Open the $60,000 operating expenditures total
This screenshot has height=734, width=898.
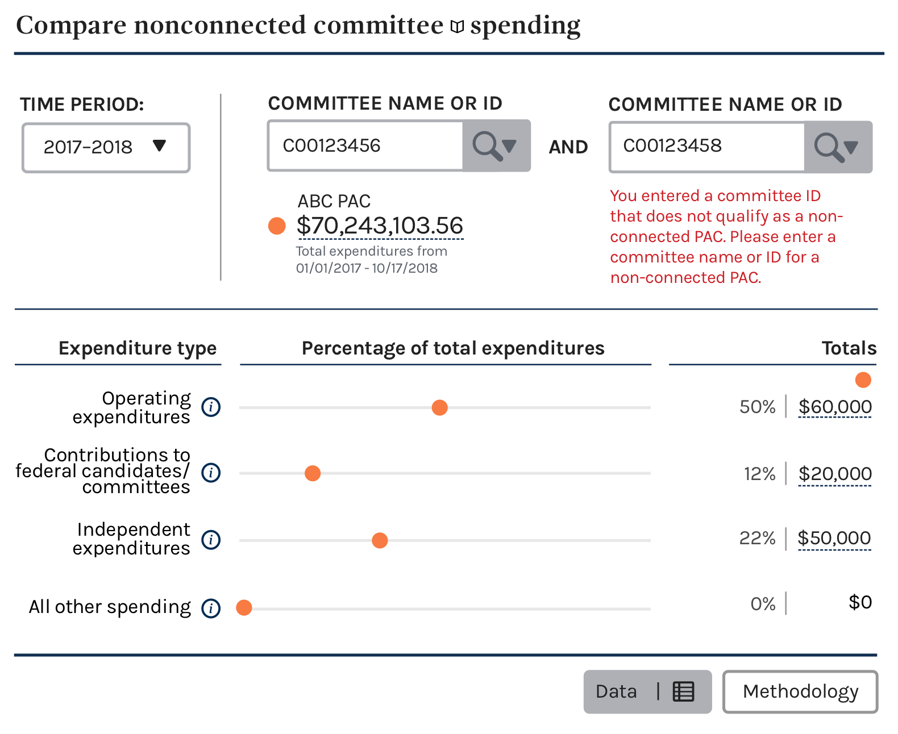tap(835, 407)
